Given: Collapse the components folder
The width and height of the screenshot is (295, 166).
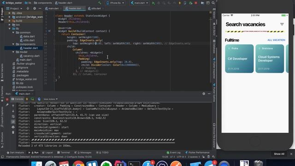Looking at the screenshot, I should point(13,44).
